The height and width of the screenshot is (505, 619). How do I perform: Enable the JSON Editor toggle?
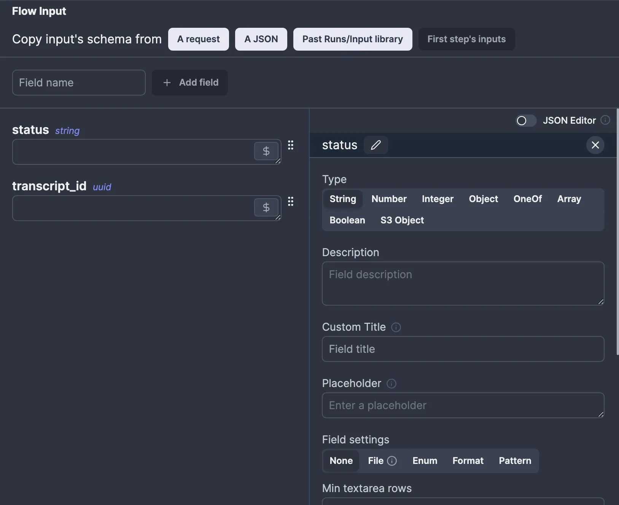coord(525,121)
